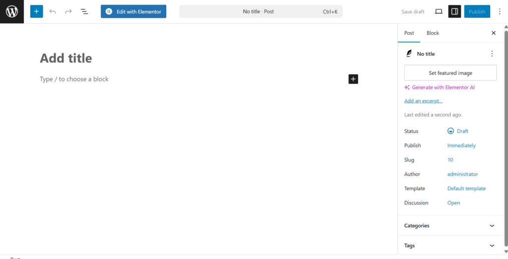Click the Add an excerpt link
508x259 pixels.
(423, 101)
